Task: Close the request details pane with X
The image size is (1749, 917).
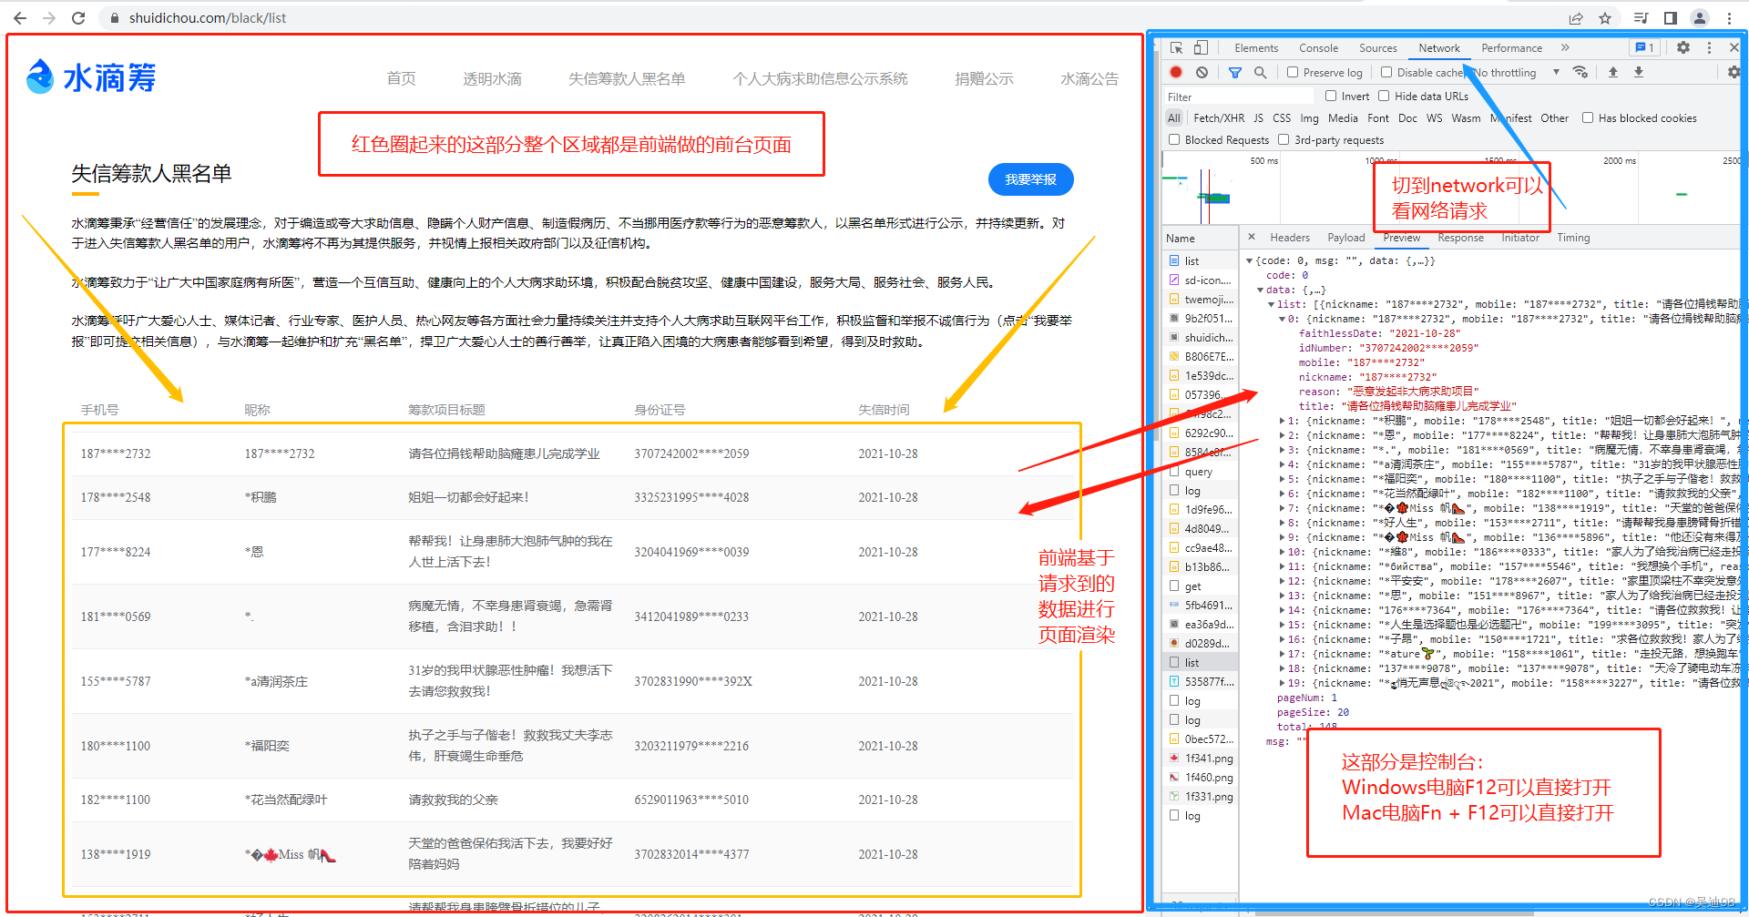Action: [1252, 237]
